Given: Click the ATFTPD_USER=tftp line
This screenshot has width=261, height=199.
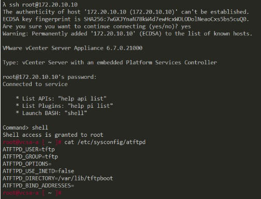Looking at the screenshot, I should [28, 149].
